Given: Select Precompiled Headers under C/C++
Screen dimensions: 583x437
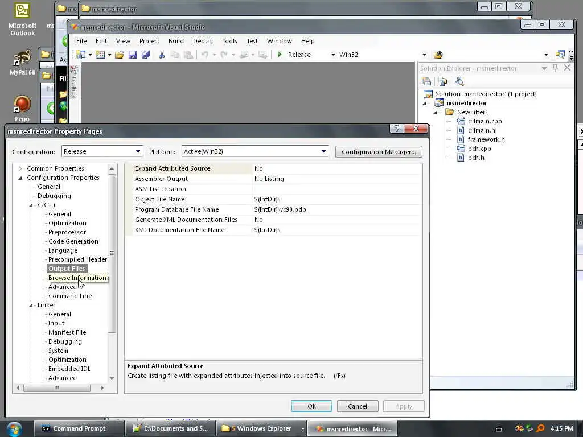Looking at the screenshot, I should point(77,259).
